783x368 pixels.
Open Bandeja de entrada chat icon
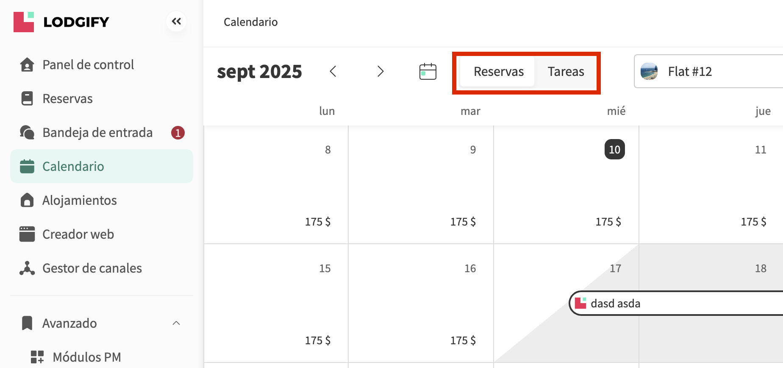pyautogui.click(x=27, y=133)
